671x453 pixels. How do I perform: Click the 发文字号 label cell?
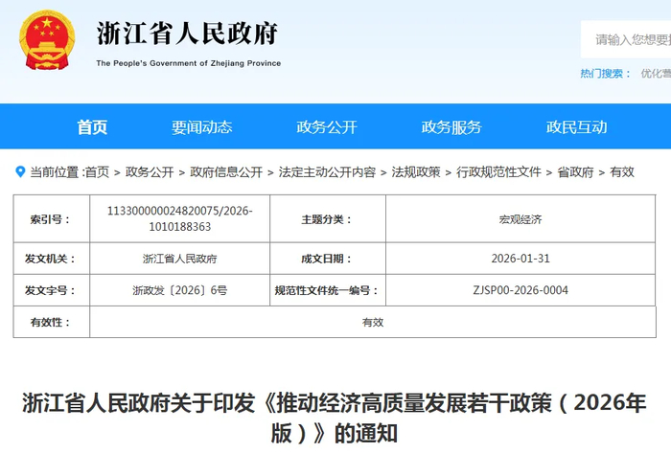pyautogui.click(x=52, y=290)
